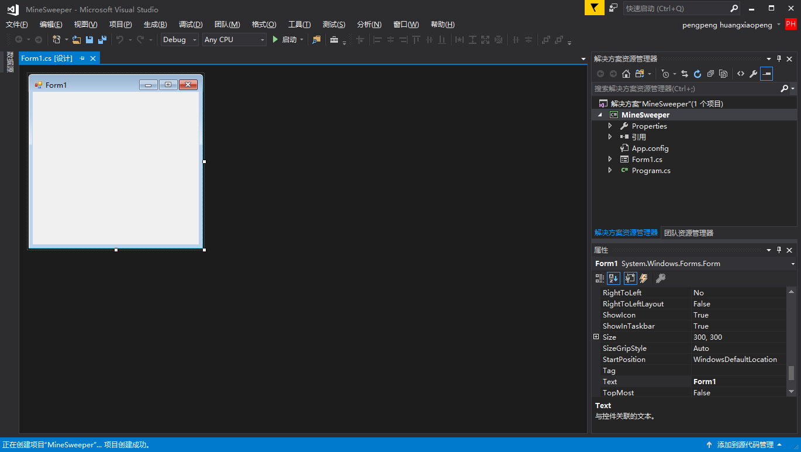Open the 视图(V) menu
The height and width of the screenshot is (452, 801).
point(85,25)
